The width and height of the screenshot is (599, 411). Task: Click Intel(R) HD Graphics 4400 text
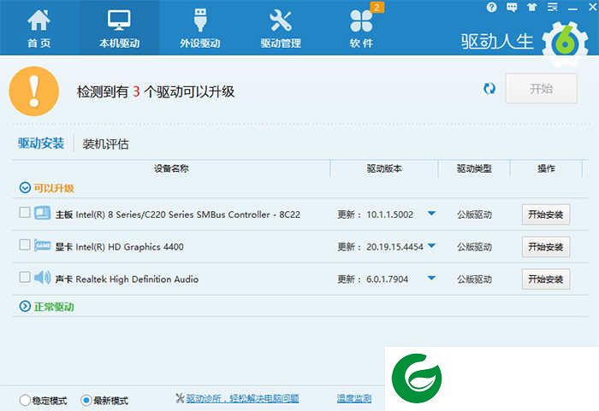[129, 247]
